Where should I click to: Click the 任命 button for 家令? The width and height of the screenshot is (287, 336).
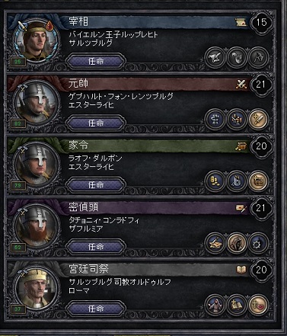click(96, 185)
